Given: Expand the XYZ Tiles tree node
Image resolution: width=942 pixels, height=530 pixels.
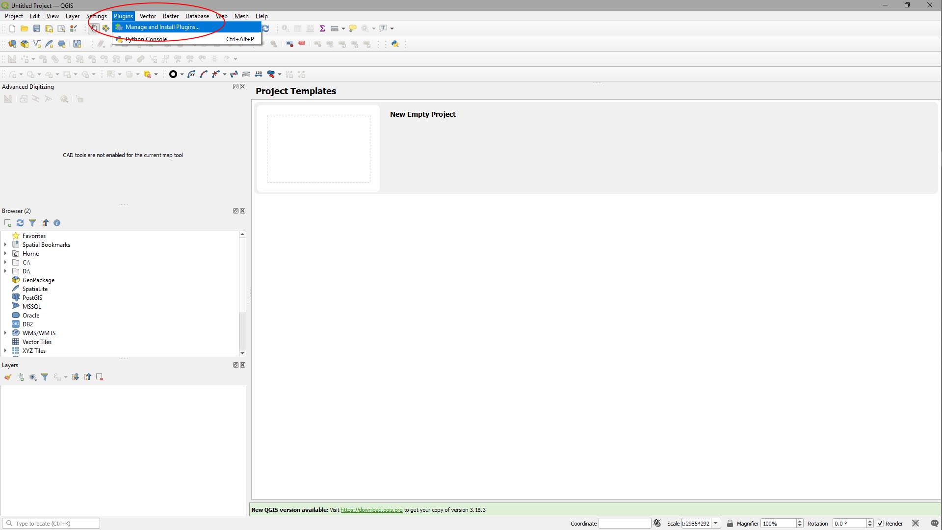Looking at the screenshot, I should [x=5, y=350].
